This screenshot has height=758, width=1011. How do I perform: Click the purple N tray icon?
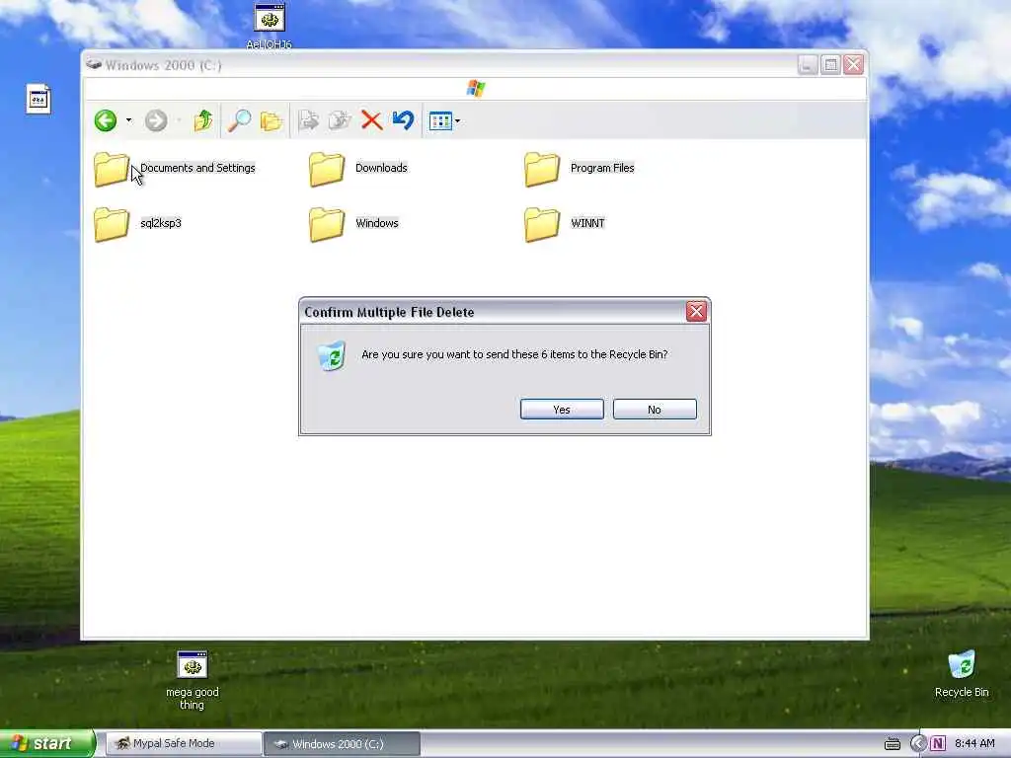click(938, 744)
